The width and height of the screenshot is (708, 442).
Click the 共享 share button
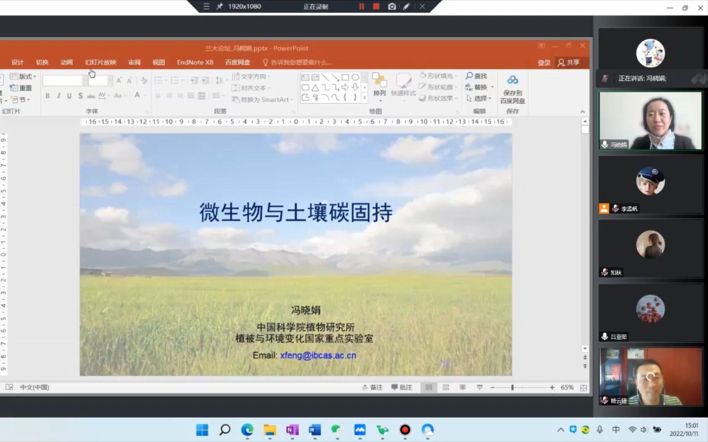click(x=569, y=62)
